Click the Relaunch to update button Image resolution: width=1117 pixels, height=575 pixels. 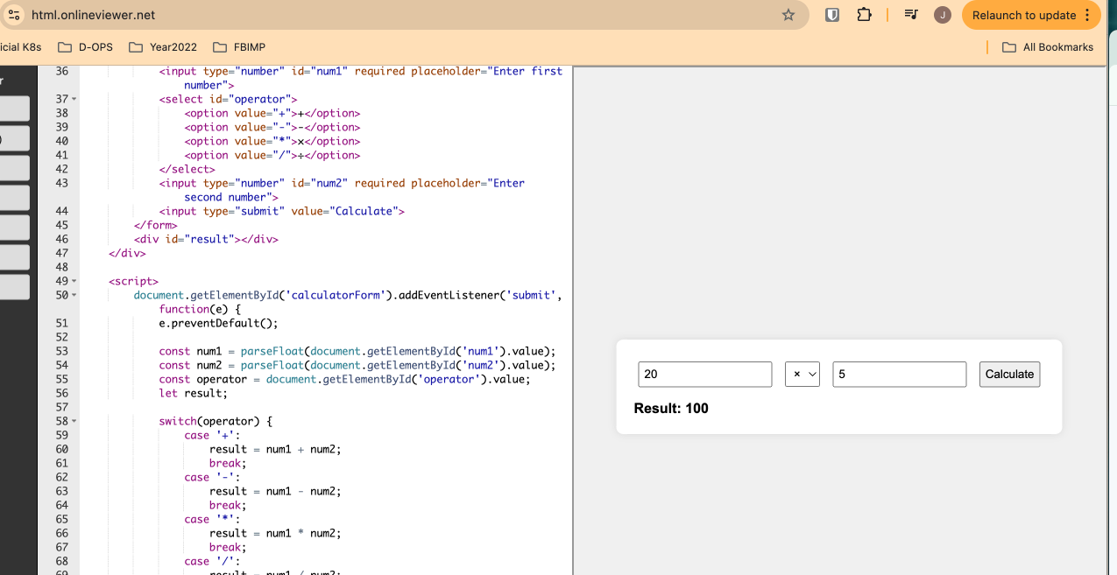pyautogui.click(x=1022, y=15)
